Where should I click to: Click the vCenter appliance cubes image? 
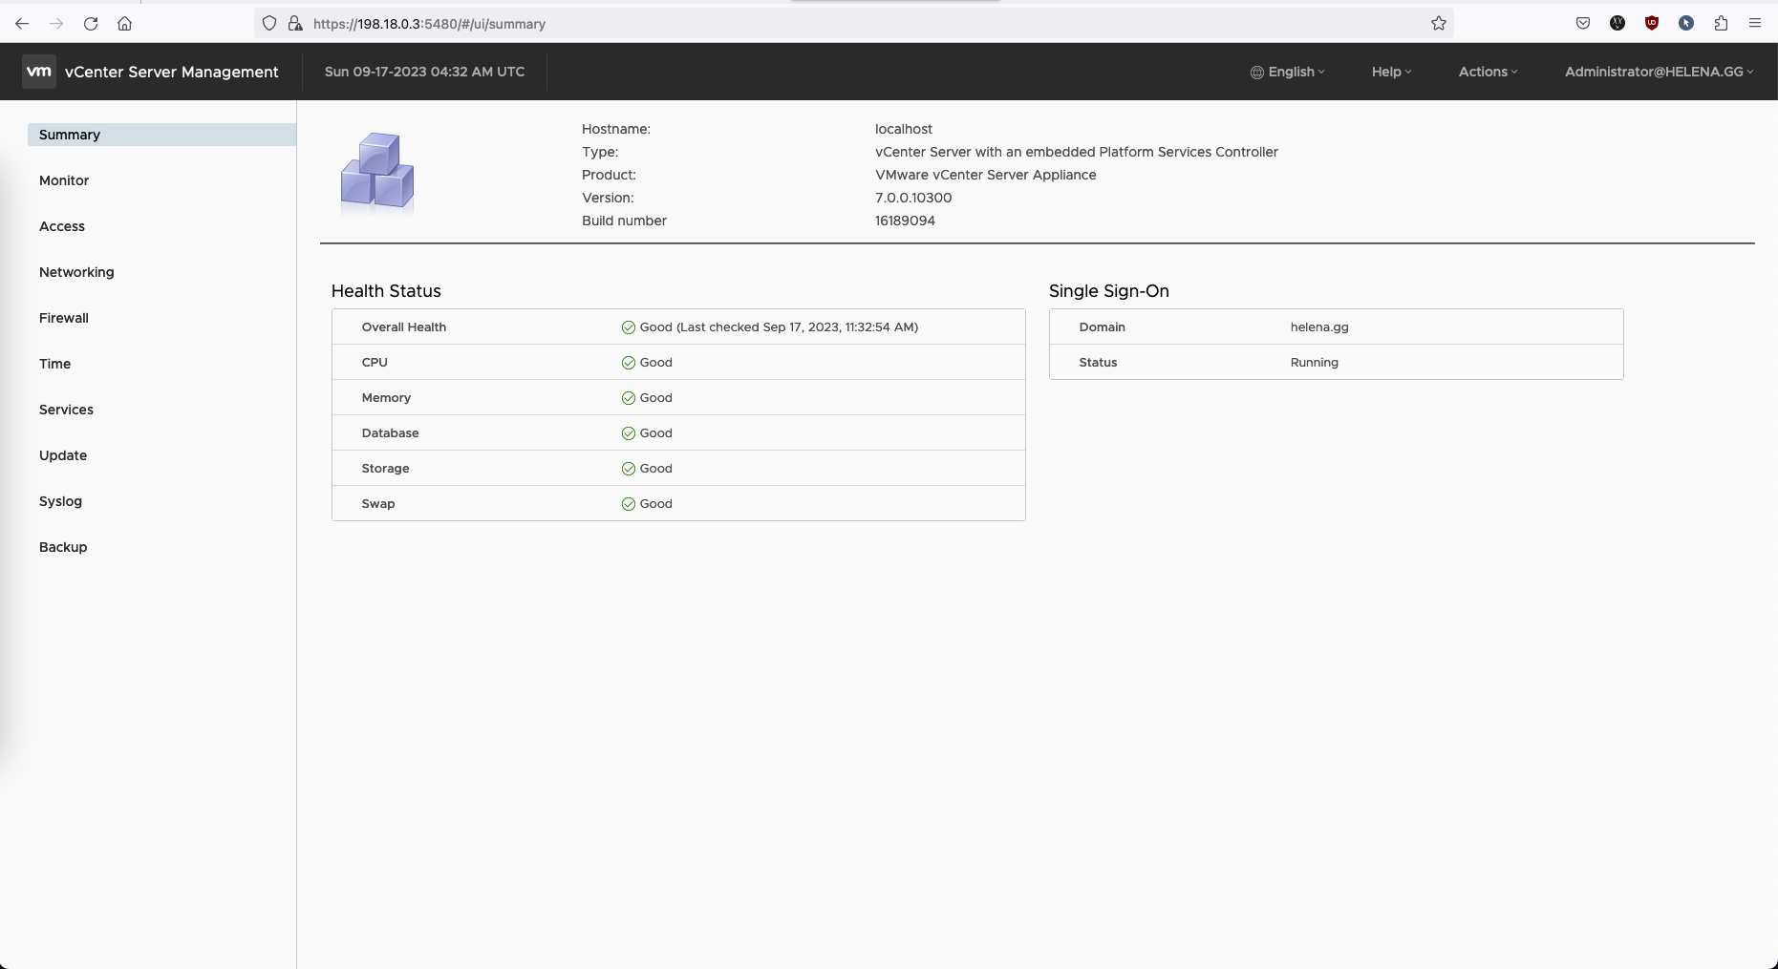tap(377, 172)
